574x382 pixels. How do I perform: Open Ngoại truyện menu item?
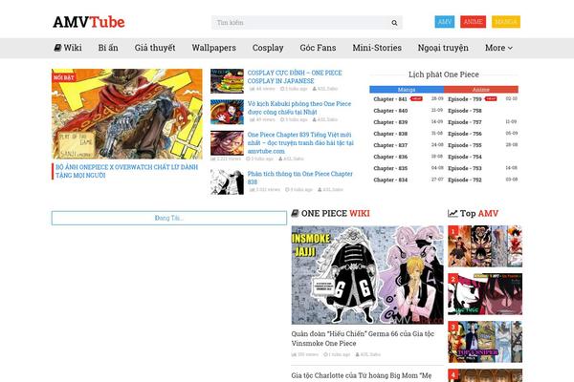443,48
